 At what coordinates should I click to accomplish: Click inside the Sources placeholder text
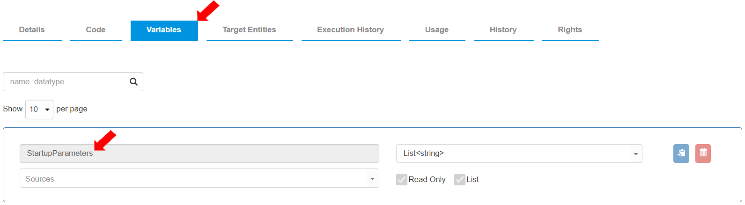(40, 179)
